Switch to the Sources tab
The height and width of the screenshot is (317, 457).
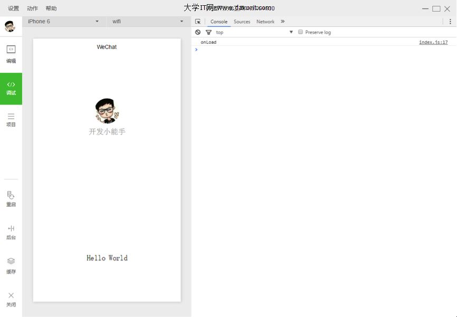point(242,22)
